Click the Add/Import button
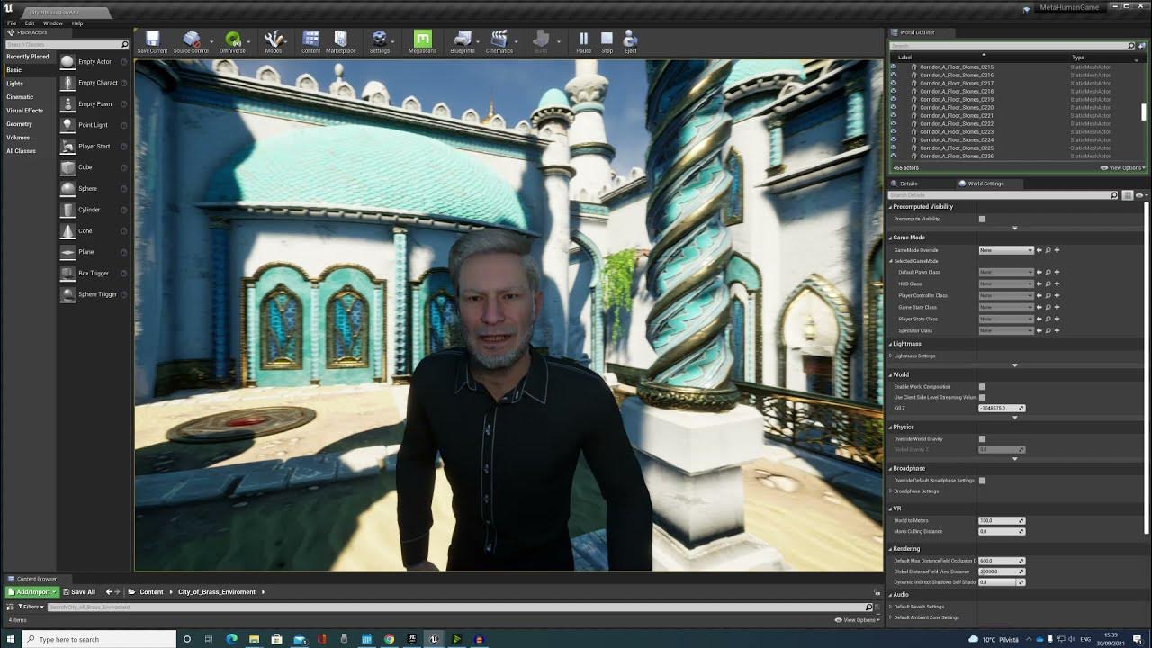This screenshot has width=1152, height=648. (x=32, y=591)
